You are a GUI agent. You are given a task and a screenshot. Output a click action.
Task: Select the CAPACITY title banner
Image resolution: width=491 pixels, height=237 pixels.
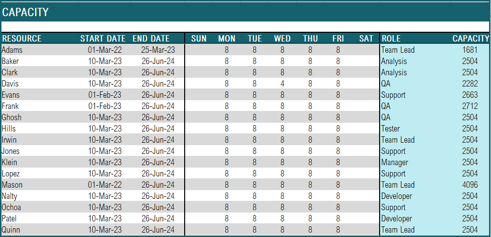coord(245,12)
